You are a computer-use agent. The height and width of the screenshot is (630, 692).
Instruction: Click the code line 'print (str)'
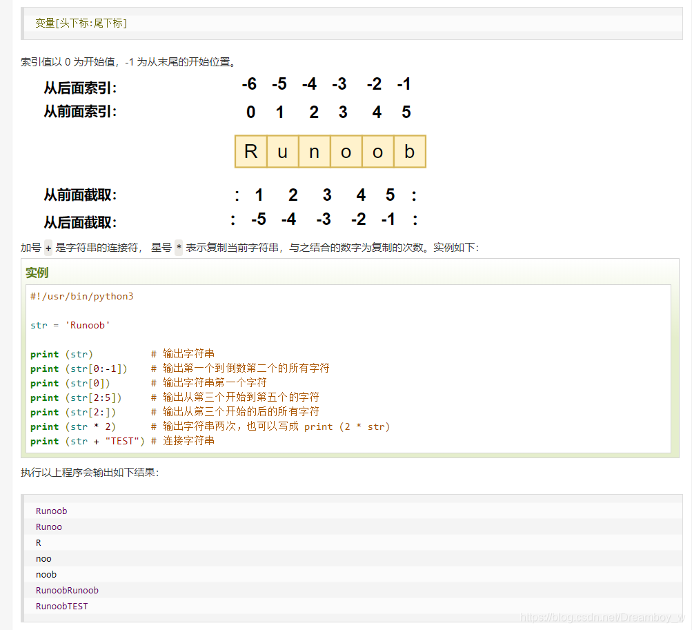[61, 354]
